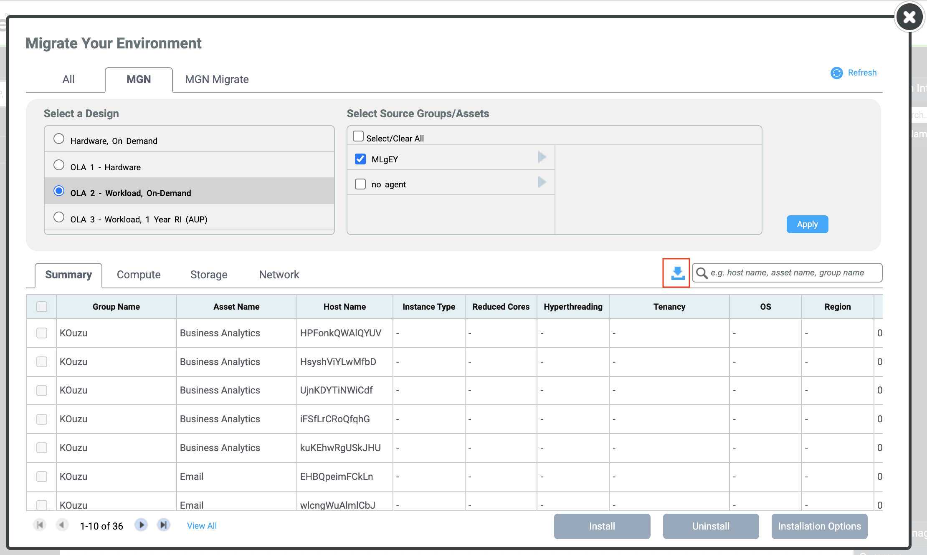Switch to the MGN tab
The image size is (927, 555).
coord(139,79)
